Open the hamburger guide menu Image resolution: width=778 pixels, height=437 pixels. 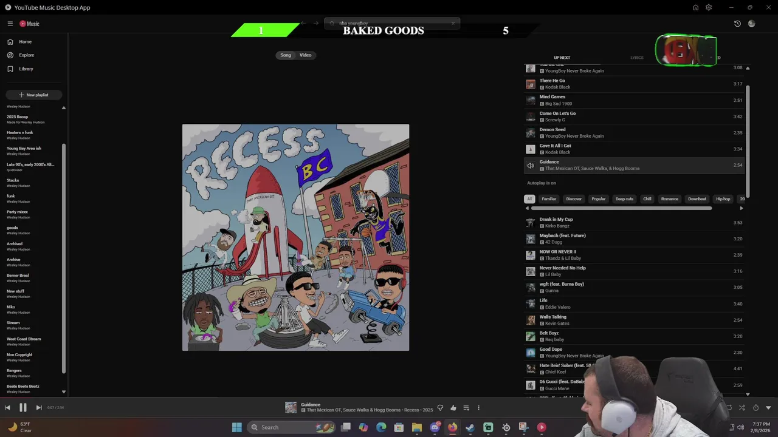pyautogui.click(x=10, y=24)
